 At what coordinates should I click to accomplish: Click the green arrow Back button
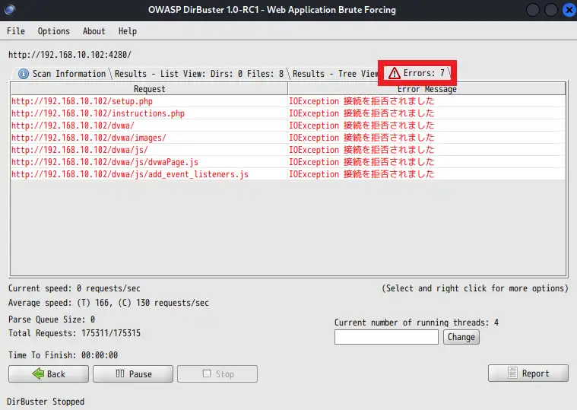[x=48, y=373]
